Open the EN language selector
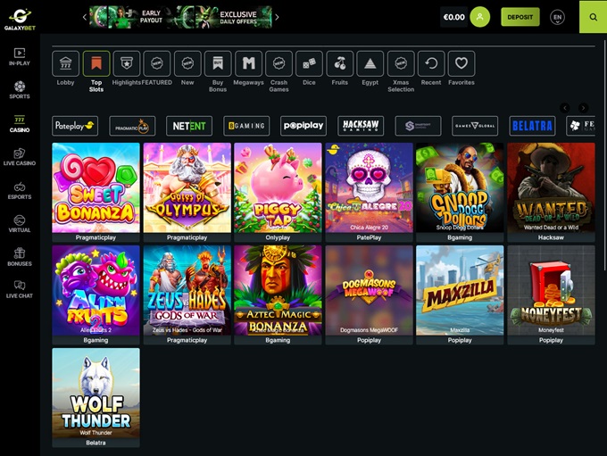The image size is (607, 456). click(558, 17)
